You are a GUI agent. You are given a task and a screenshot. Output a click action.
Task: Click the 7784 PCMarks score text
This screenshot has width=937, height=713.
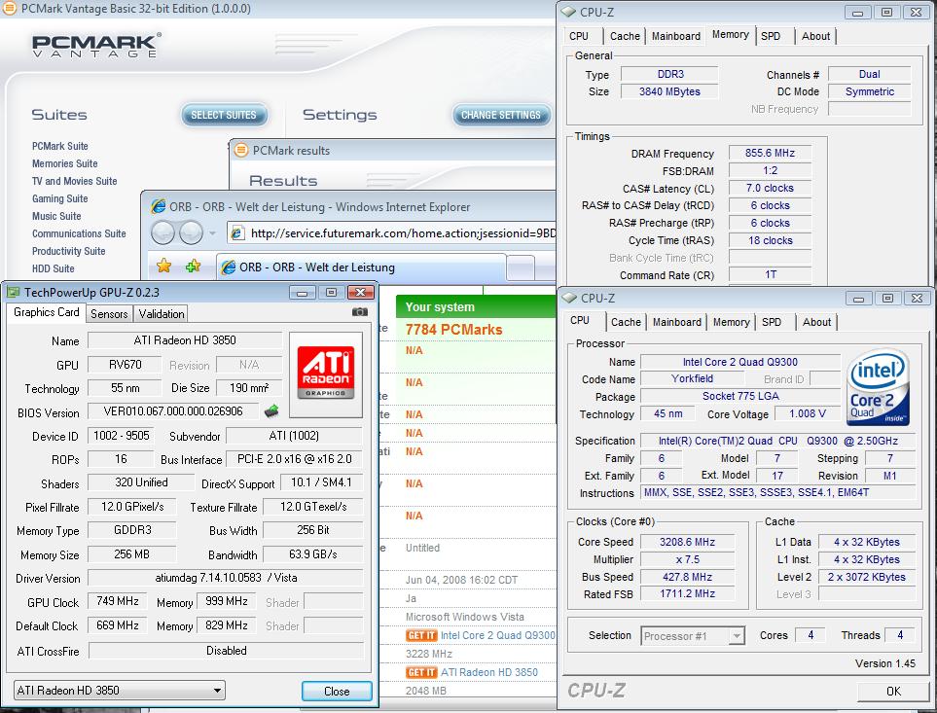tap(453, 330)
